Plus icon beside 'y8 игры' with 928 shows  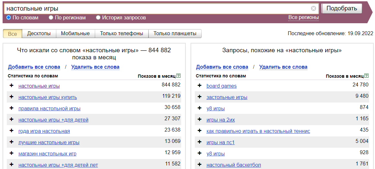point(199,153)
